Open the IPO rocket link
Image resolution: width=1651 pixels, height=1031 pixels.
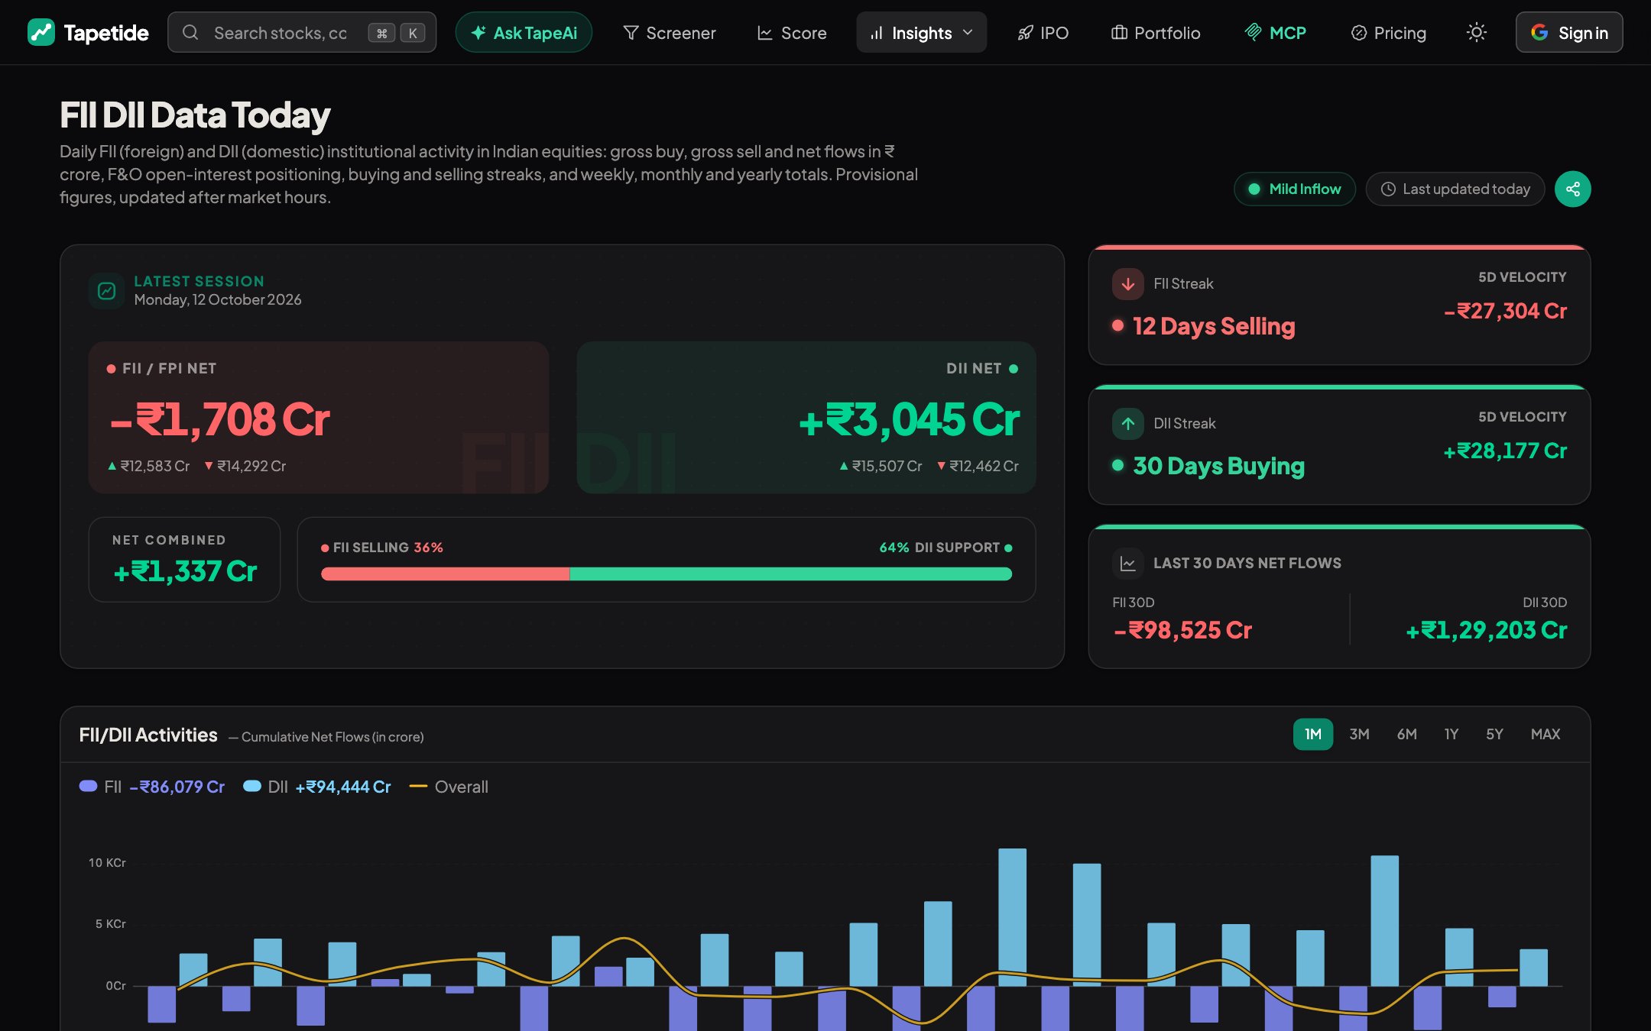pyautogui.click(x=1043, y=32)
